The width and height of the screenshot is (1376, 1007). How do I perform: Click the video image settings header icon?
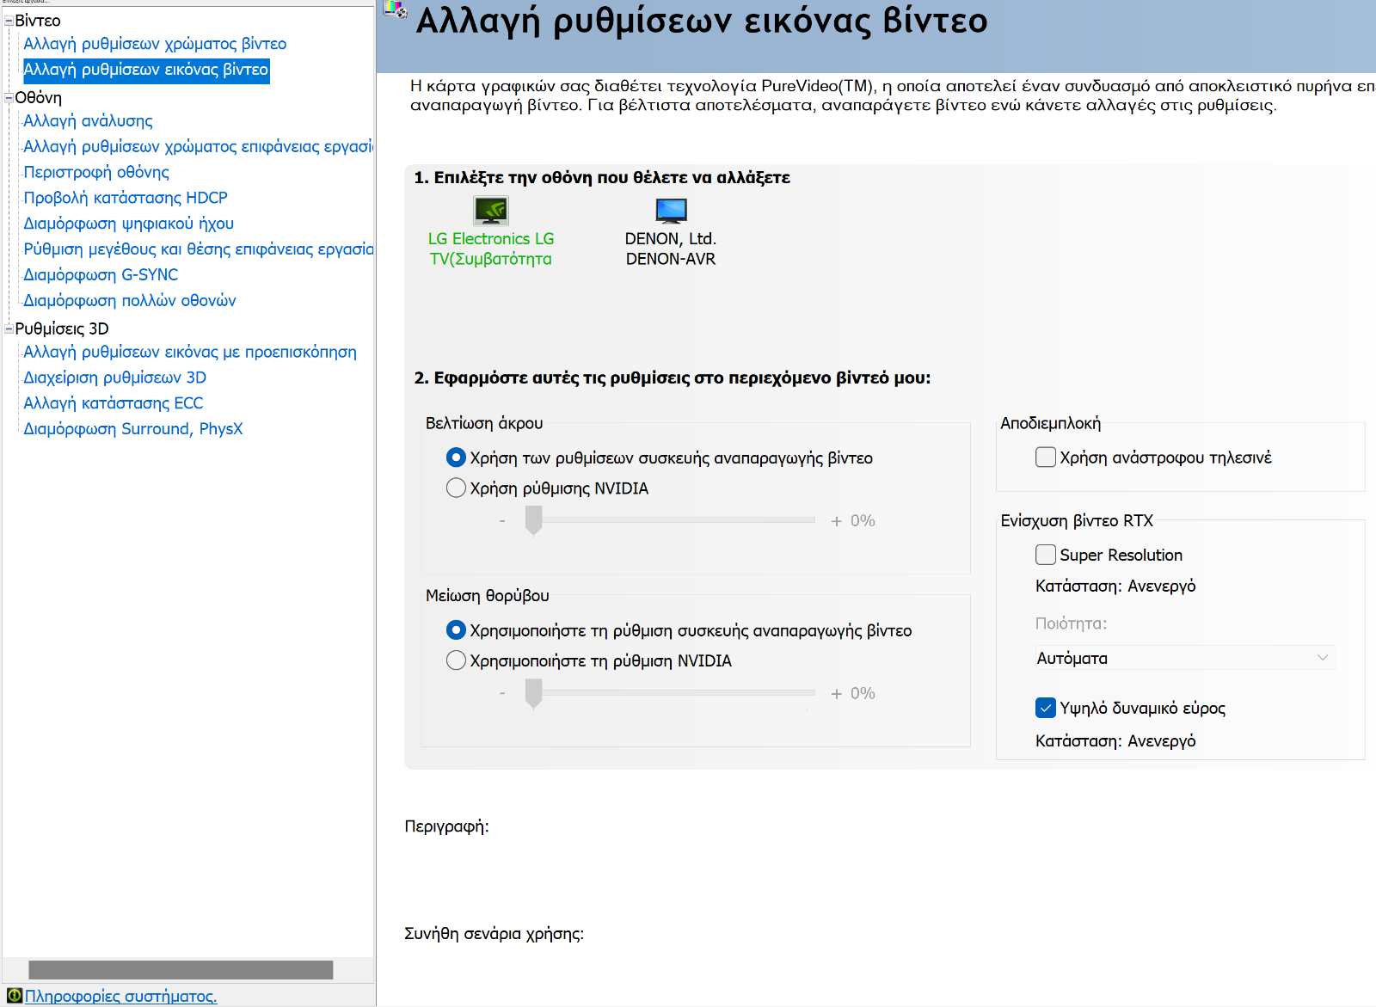pos(396,9)
